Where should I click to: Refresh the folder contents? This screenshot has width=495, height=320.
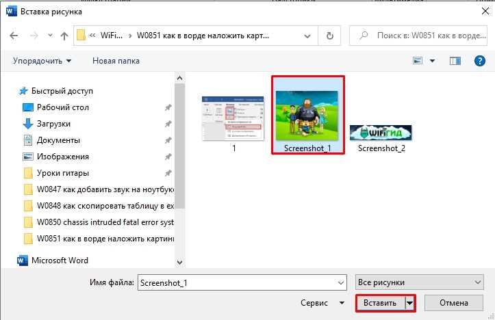[x=329, y=36]
